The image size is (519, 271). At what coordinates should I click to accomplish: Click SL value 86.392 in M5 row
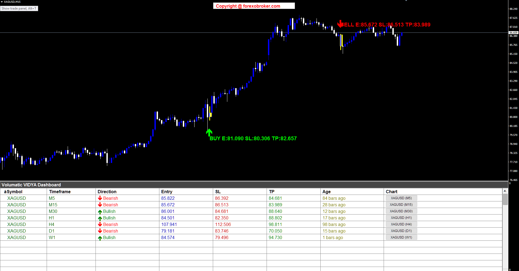coord(222,198)
